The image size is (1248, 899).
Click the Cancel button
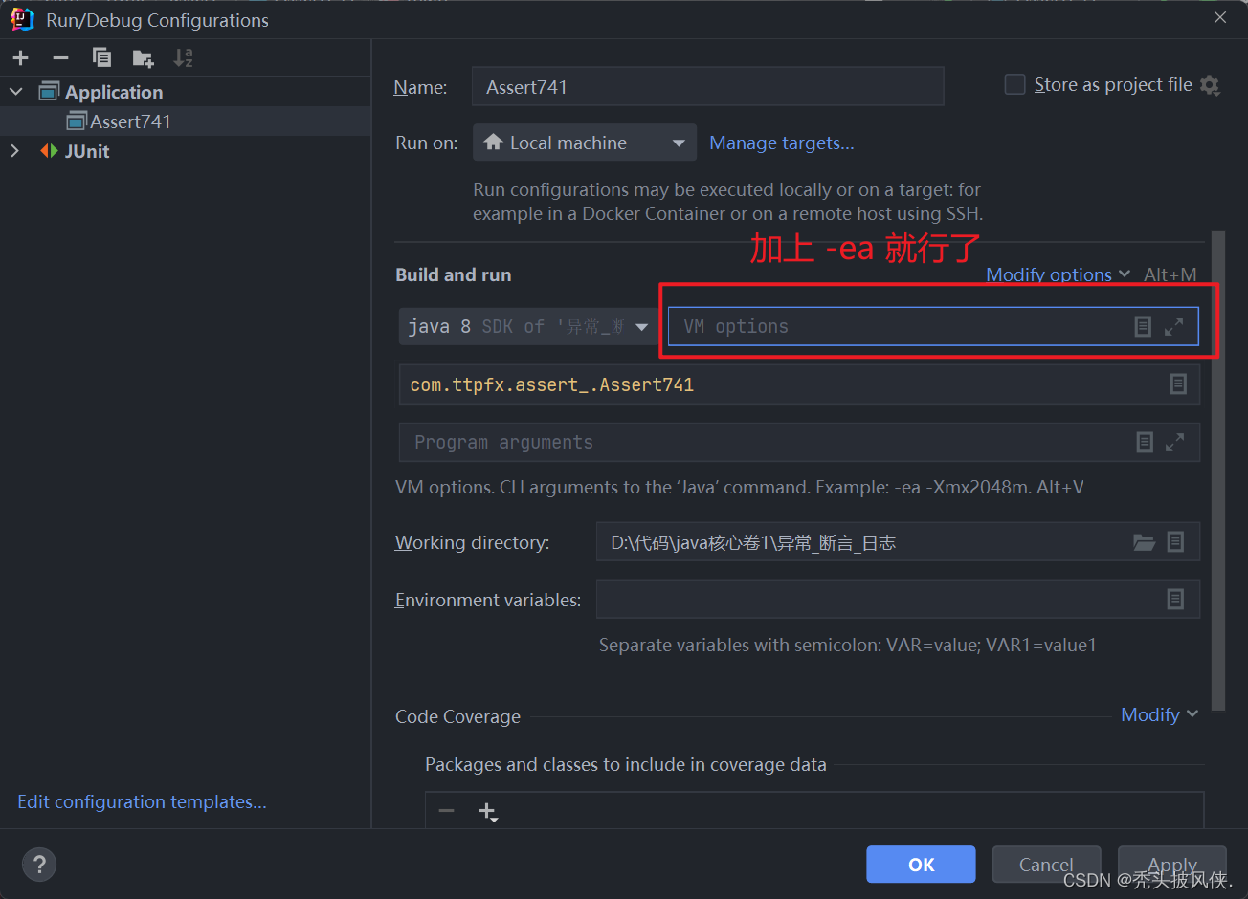[1046, 865]
